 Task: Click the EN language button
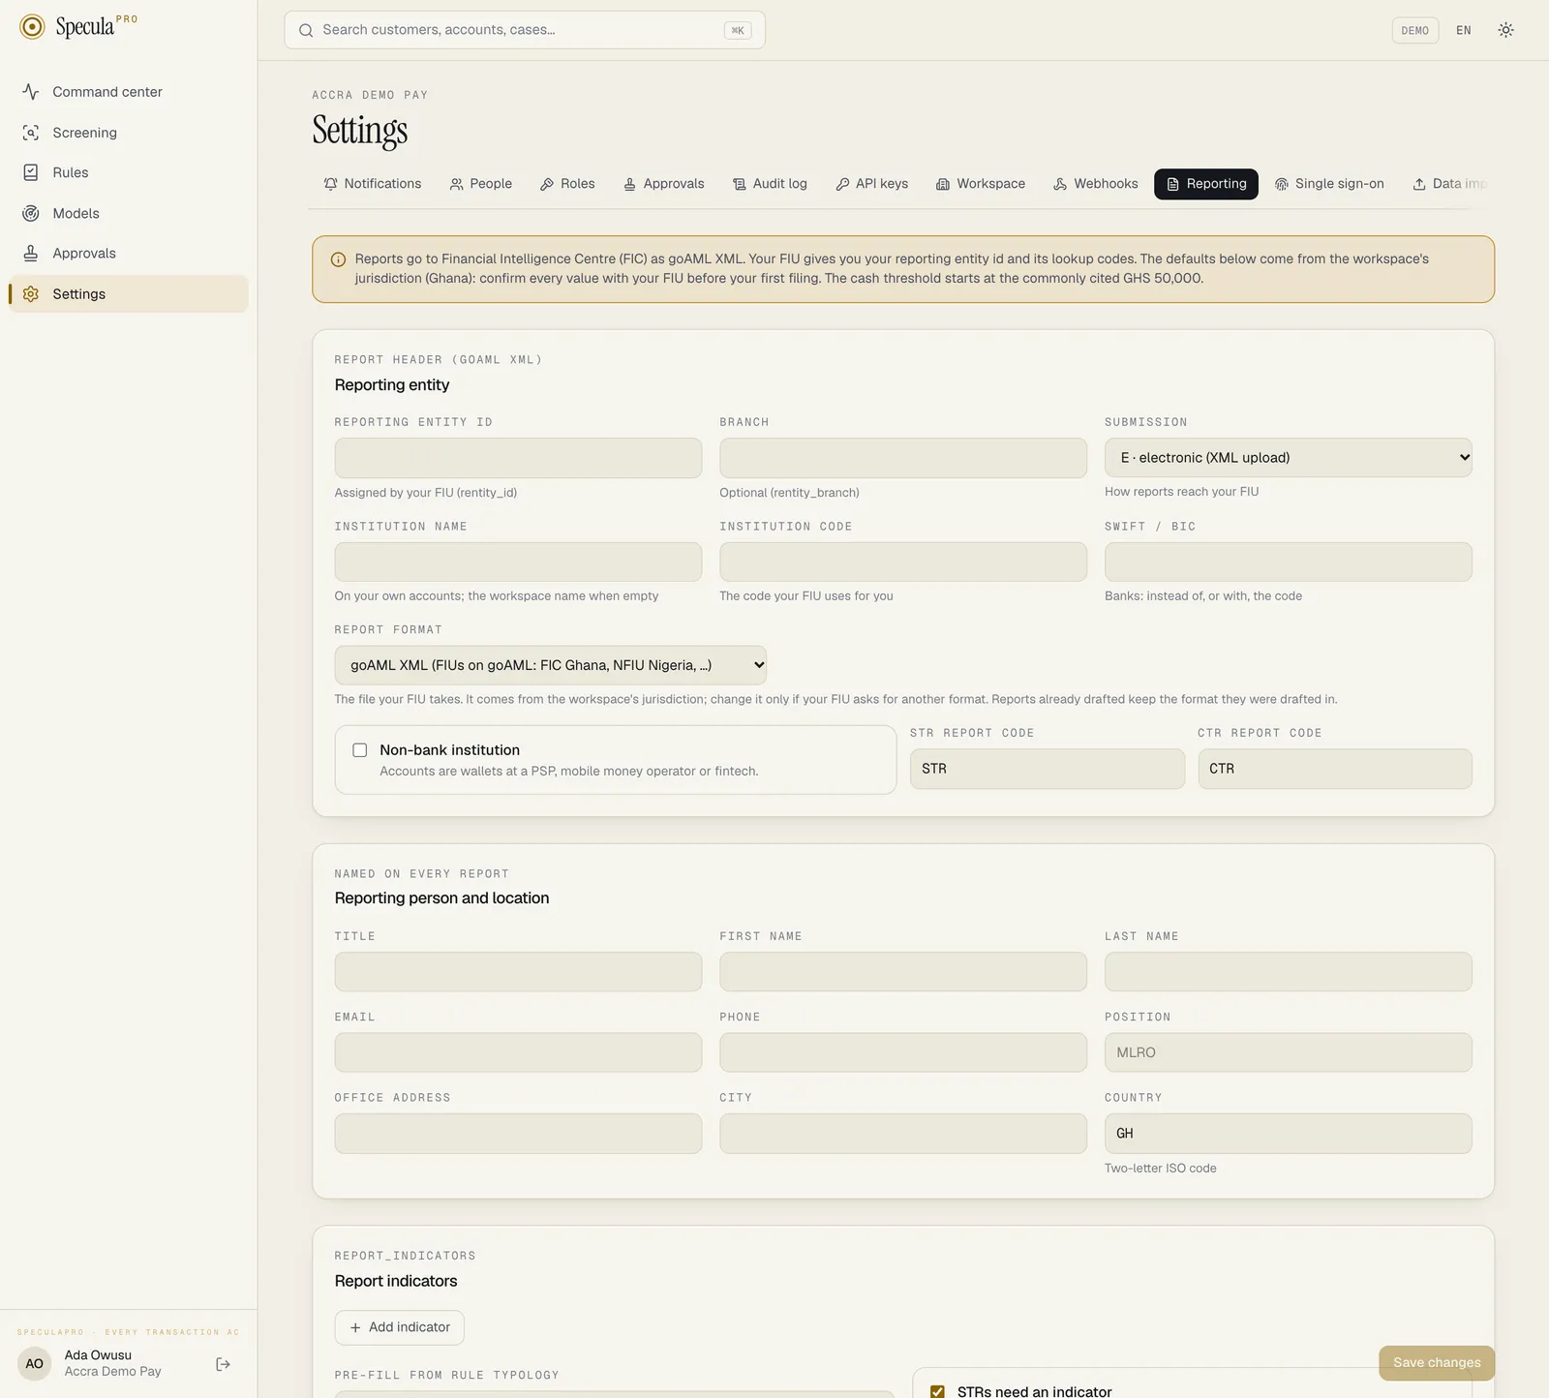(x=1464, y=30)
